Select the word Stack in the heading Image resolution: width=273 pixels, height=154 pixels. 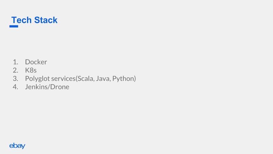tap(46, 20)
